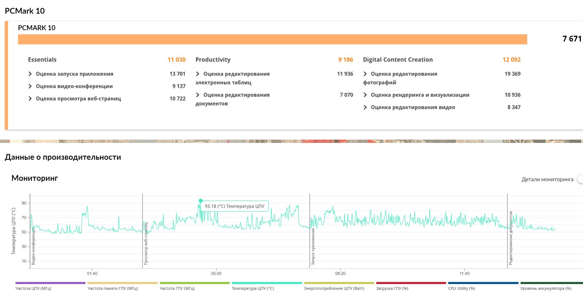The height and width of the screenshot is (296, 583).
Task: Click the PCMARK 10 card title
Action: pos(37,28)
